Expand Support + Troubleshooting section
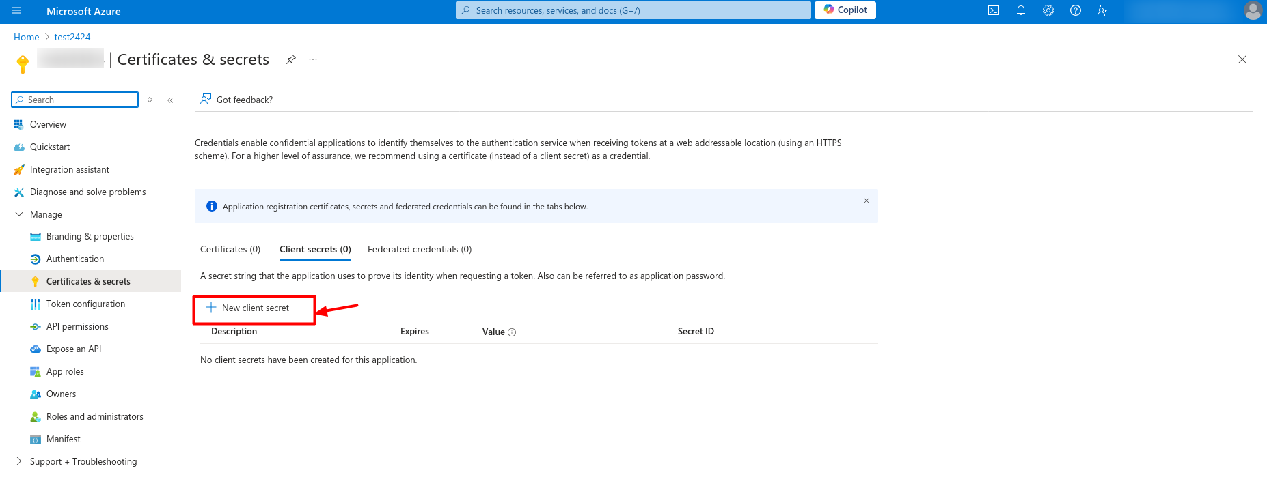Image resolution: width=1267 pixels, height=477 pixels. tap(19, 461)
